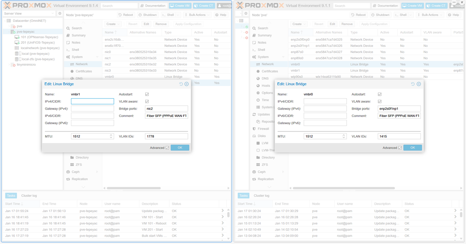Click VLAN IDs field showing 1415

pyautogui.click(x=399, y=137)
